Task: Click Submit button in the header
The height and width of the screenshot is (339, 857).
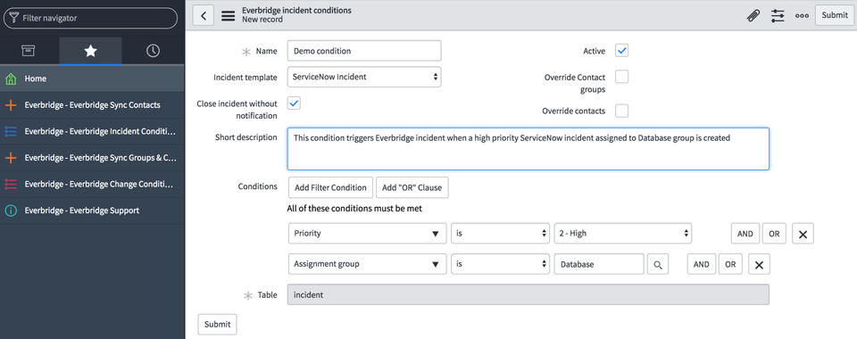Action: 835,15
